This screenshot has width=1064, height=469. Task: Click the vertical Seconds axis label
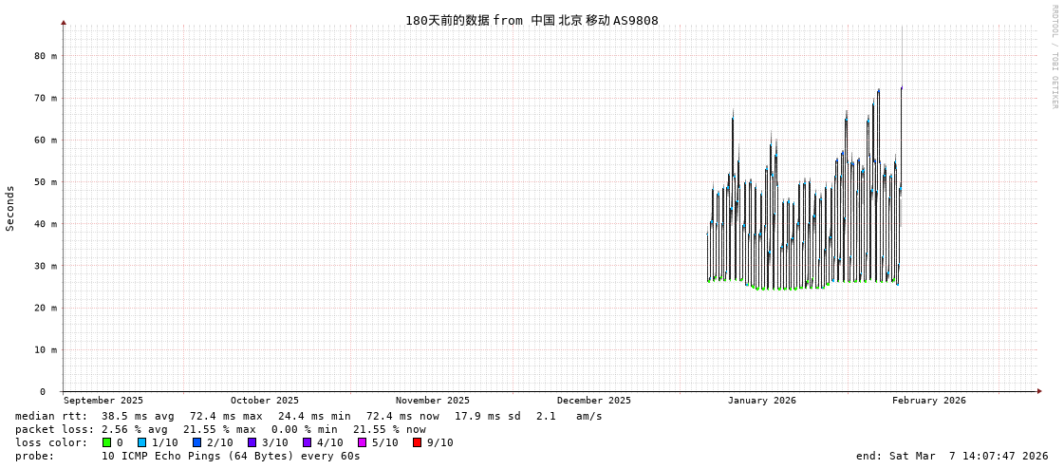pos(10,208)
